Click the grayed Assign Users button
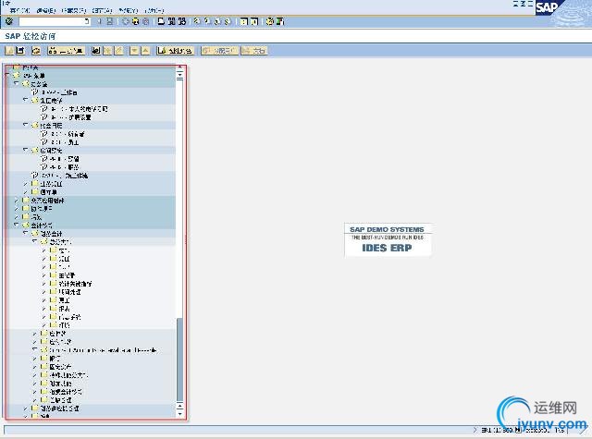The image size is (592, 439). (220, 50)
